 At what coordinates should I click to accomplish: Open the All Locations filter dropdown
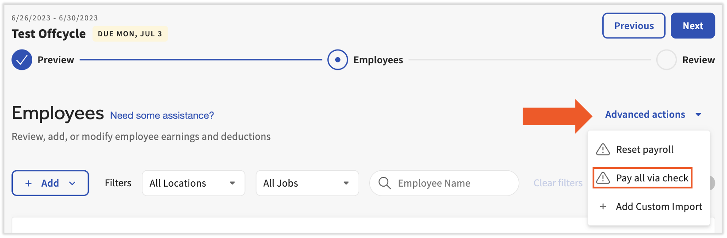coord(193,183)
